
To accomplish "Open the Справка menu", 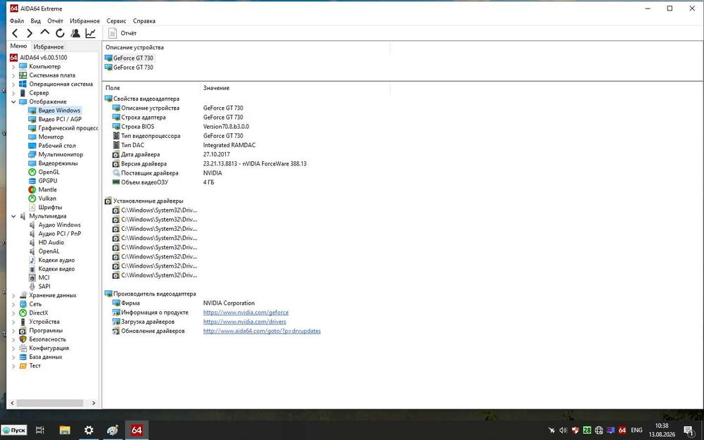I will pyautogui.click(x=144, y=20).
